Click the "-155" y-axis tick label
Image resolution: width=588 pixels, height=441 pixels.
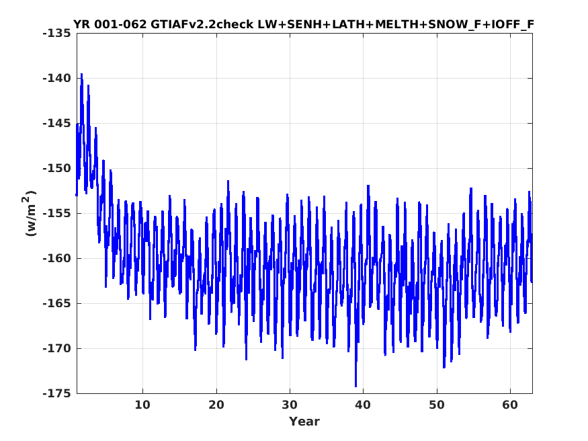[57, 213]
